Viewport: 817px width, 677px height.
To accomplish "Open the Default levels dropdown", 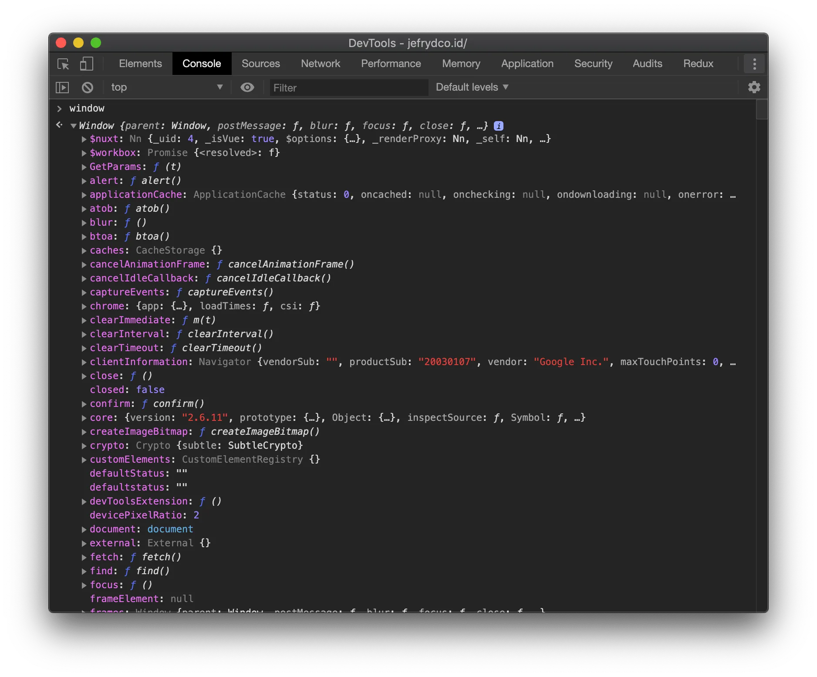I will (472, 88).
